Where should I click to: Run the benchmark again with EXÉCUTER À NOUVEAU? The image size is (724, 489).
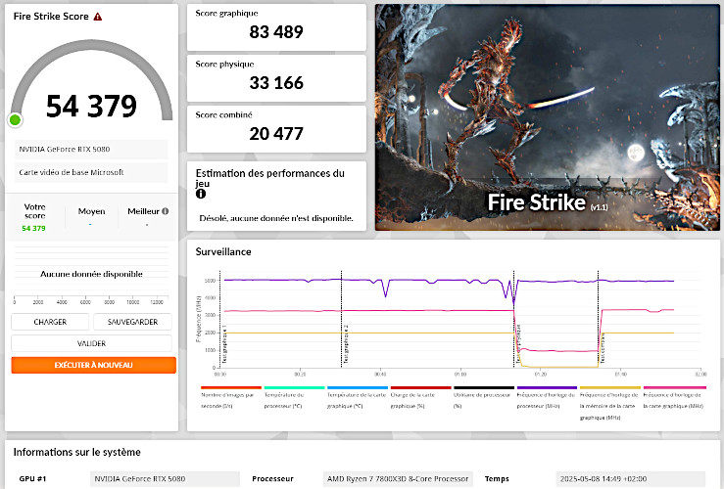[94, 365]
